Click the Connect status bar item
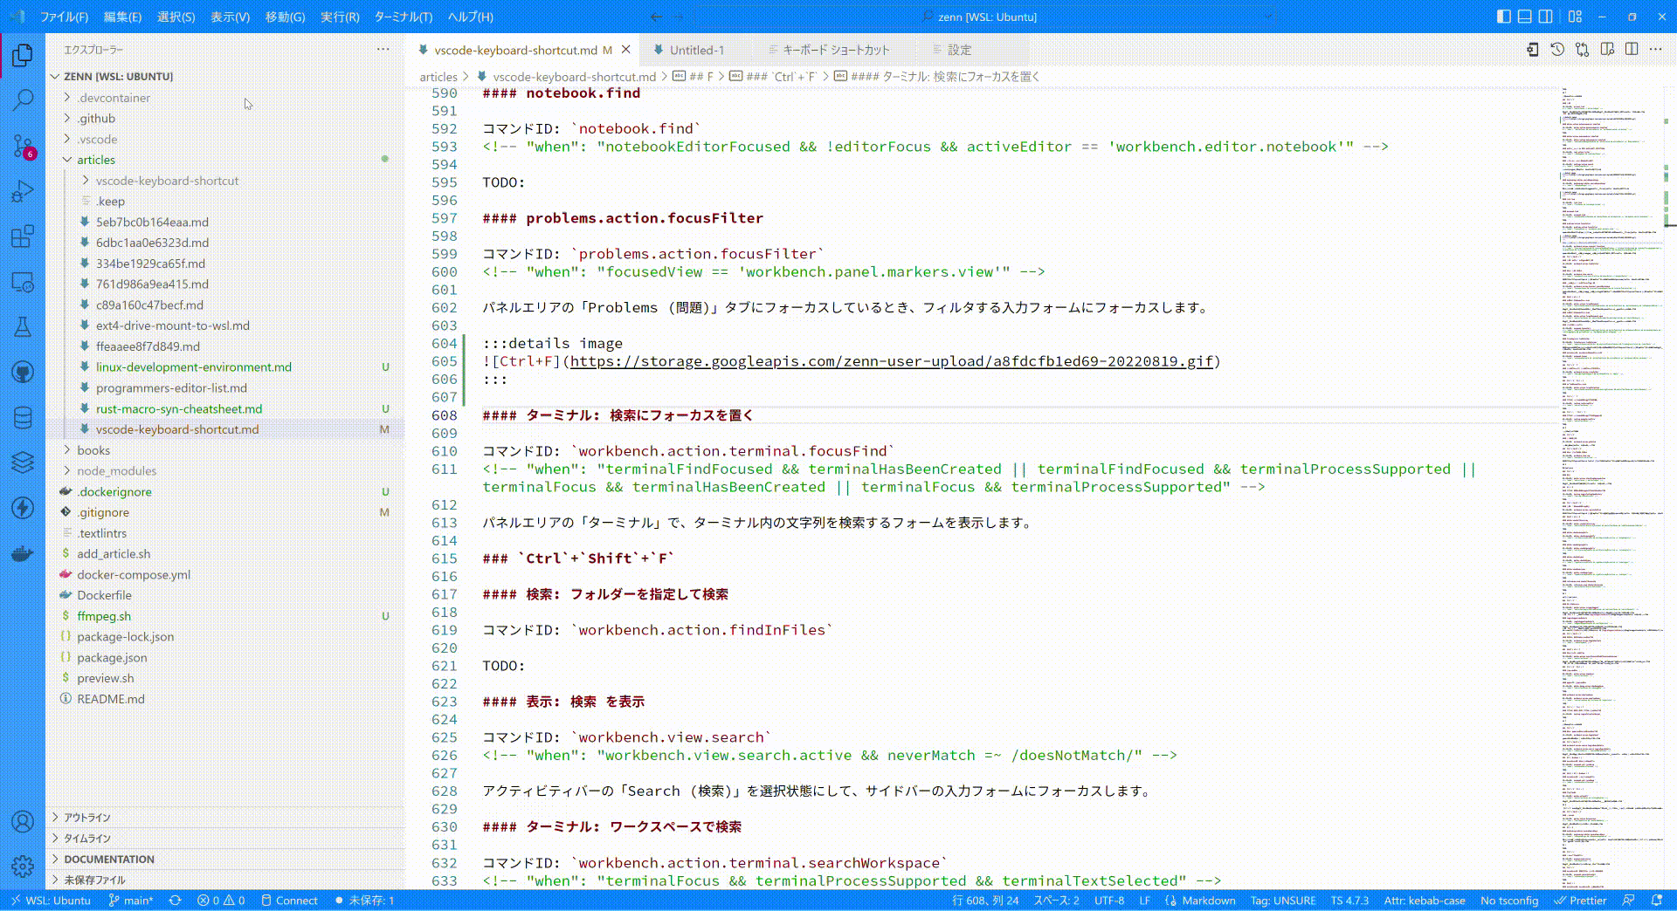The image size is (1677, 911). click(289, 901)
